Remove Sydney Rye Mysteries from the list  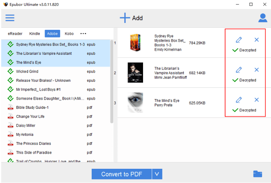click(x=256, y=40)
